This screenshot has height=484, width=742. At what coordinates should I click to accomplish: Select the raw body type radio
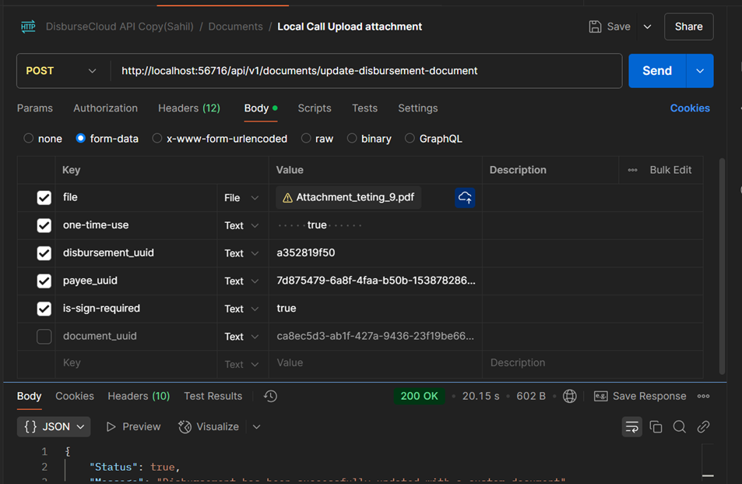click(x=306, y=139)
